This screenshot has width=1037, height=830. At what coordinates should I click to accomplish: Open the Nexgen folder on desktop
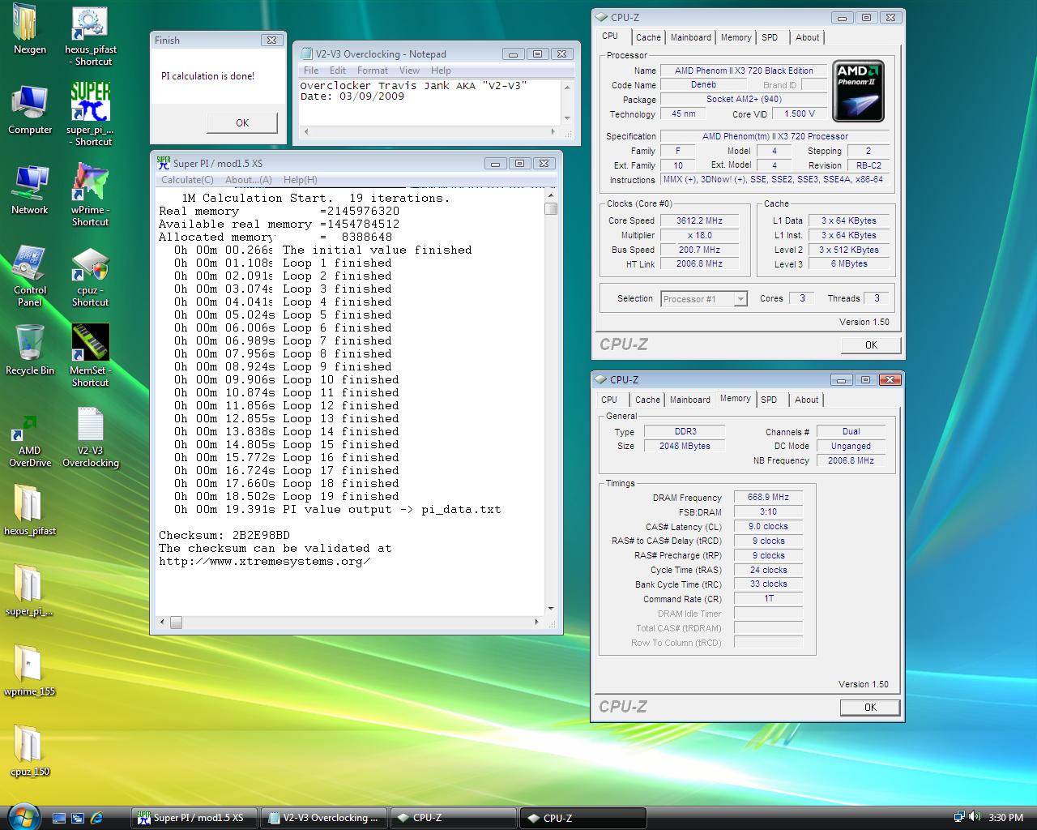(x=29, y=29)
